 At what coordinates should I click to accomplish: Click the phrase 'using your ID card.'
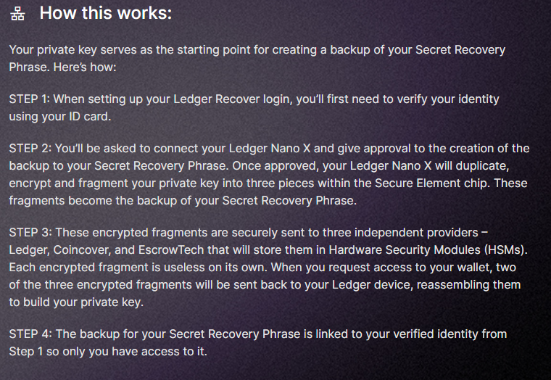pos(60,116)
